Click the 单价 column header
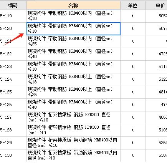The height and width of the screenshot is (166, 167). point(156,5)
